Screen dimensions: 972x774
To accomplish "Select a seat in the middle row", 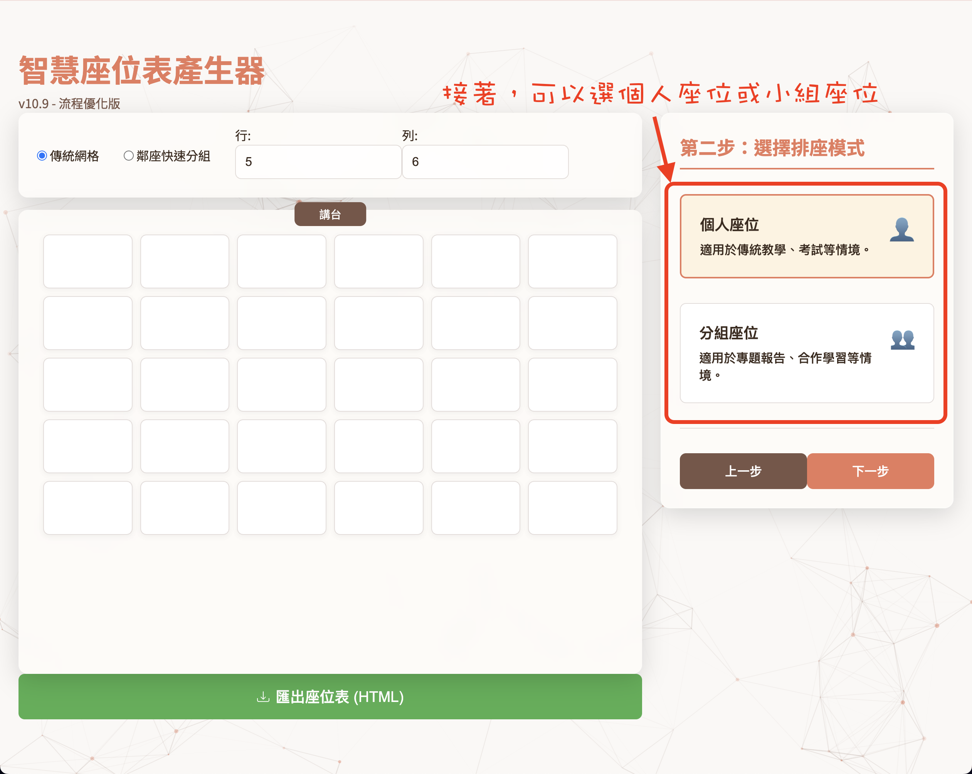I will coord(282,384).
